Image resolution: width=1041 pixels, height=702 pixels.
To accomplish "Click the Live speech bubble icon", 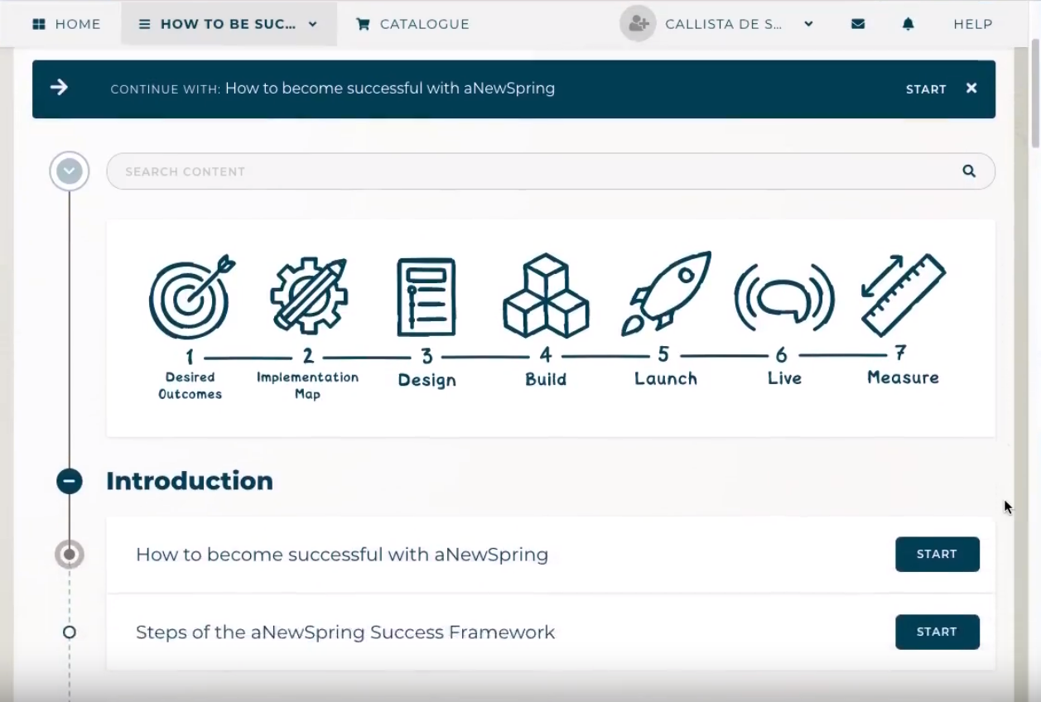I will (x=783, y=298).
